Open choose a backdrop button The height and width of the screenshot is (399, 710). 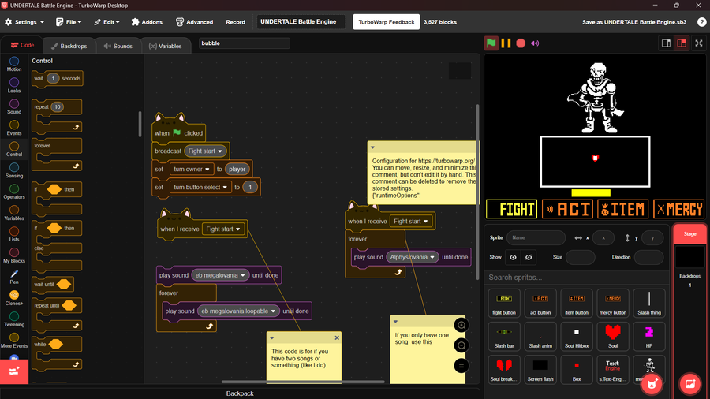pyautogui.click(x=690, y=383)
